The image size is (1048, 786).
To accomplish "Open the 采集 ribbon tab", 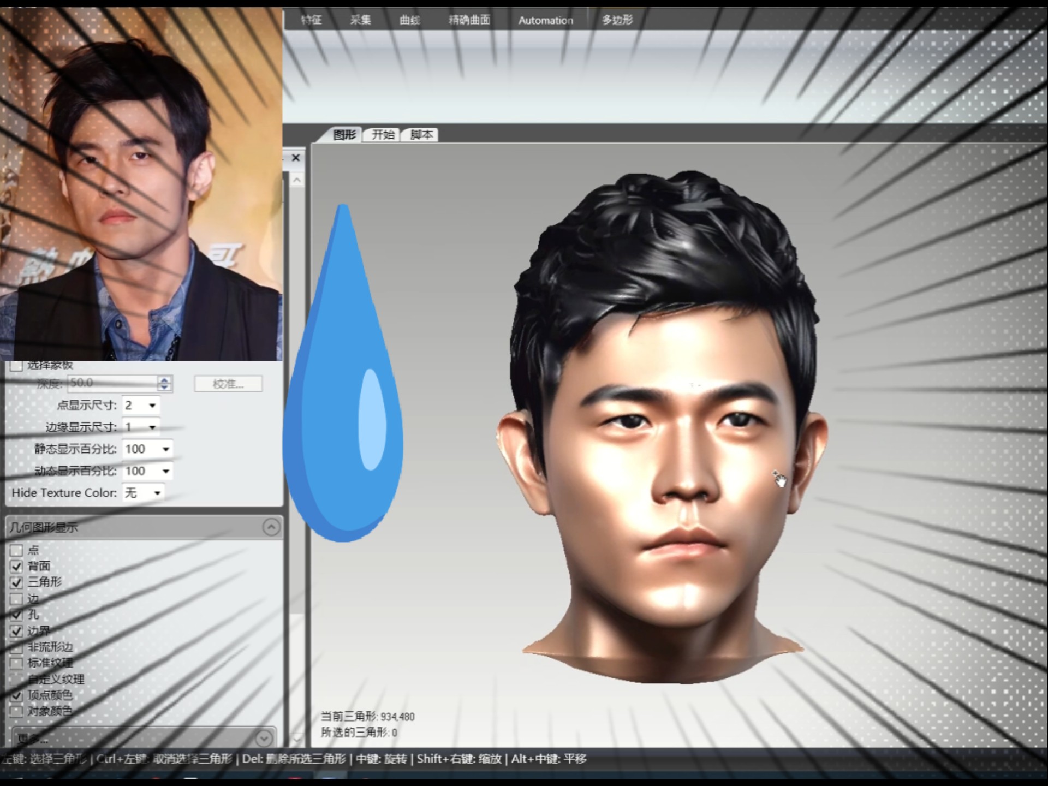I will (360, 20).
